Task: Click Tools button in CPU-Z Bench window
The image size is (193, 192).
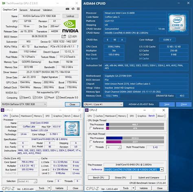Action: pos(126,188)
